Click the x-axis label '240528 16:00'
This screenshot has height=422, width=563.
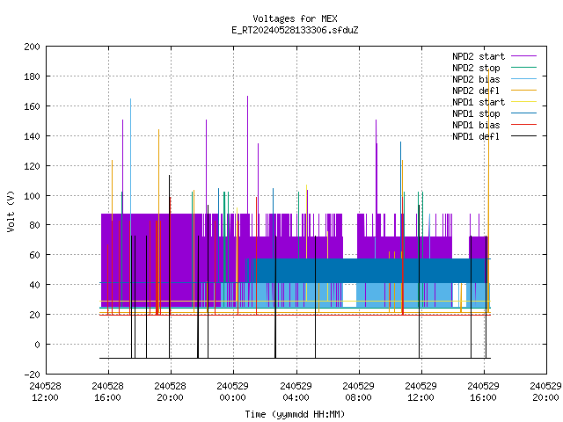[x=107, y=392]
